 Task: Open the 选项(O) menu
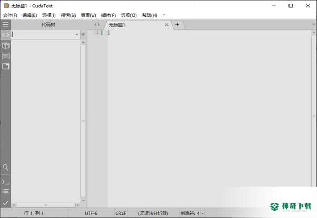129,15
